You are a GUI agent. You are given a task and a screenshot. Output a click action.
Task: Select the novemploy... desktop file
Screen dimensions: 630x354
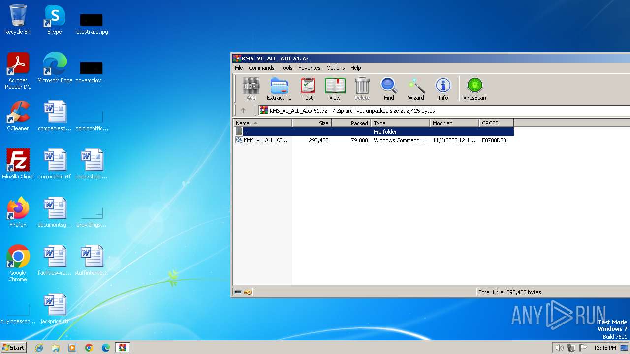point(92,72)
